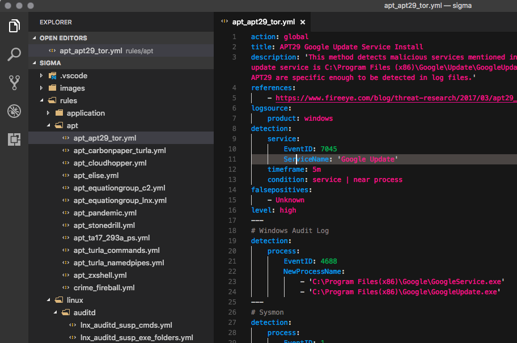Select the apt_apt29_tor.yml editor tab
Viewport: 517px width, 343px height.
pyautogui.click(x=263, y=22)
